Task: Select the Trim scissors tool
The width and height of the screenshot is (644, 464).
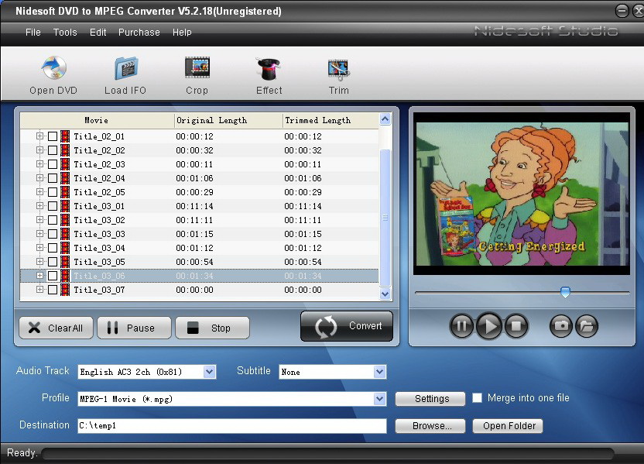Action: click(338, 70)
